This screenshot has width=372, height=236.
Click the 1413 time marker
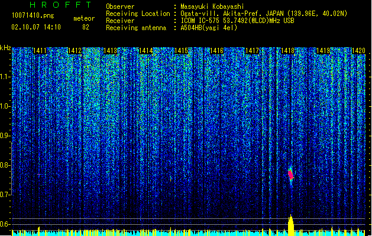(x=111, y=51)
